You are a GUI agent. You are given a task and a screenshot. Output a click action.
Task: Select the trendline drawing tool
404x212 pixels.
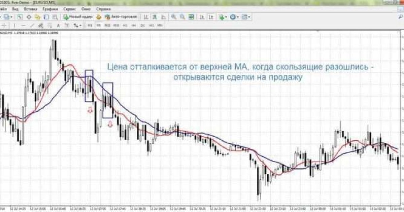(x=32, y=26)
